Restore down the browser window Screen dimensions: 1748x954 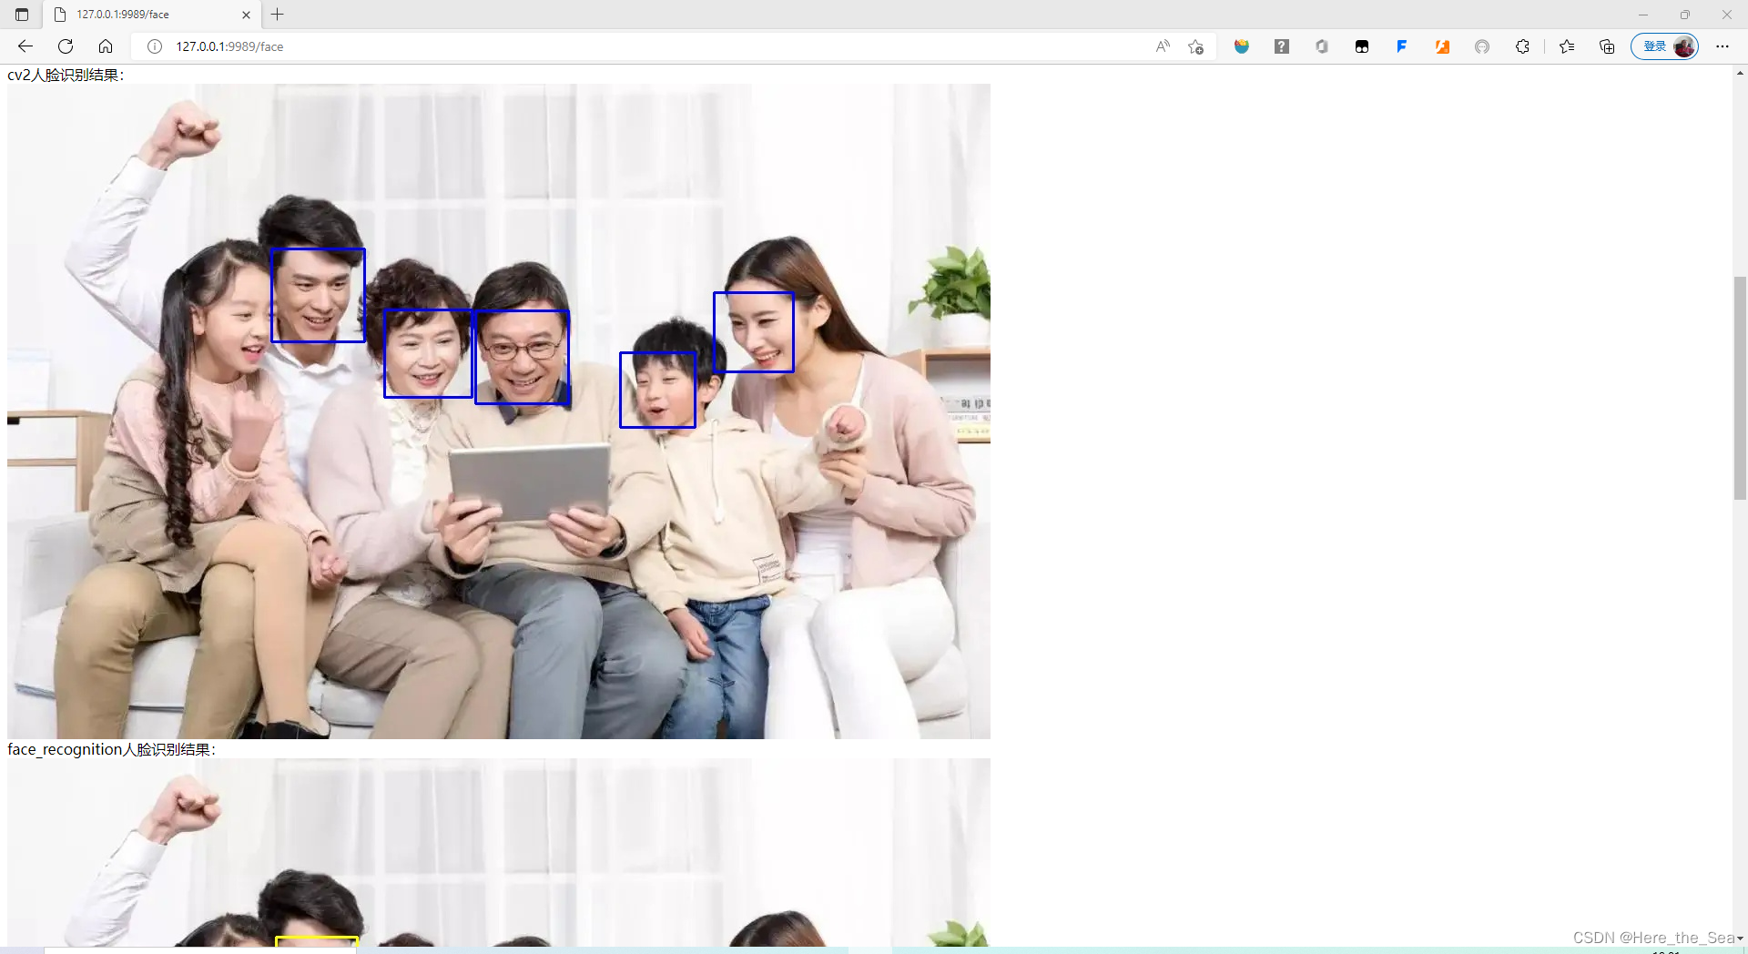pos(1685,15)
